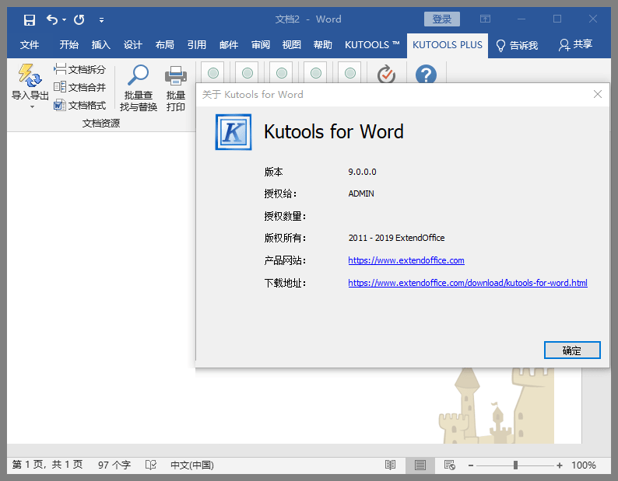Switch to web layout view in status bar
The image size is (618, 481).
click(x=449, y=465)
